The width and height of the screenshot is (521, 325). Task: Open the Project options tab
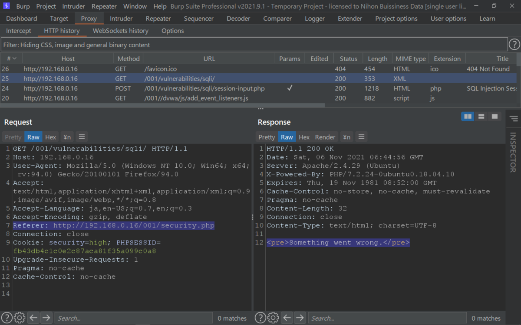point(396,19)
